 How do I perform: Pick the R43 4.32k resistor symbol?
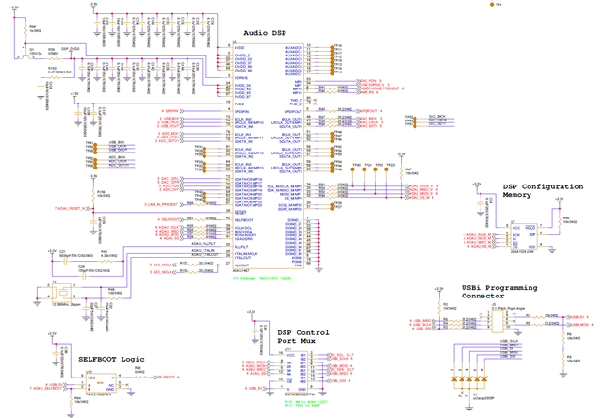click(107, 262)
